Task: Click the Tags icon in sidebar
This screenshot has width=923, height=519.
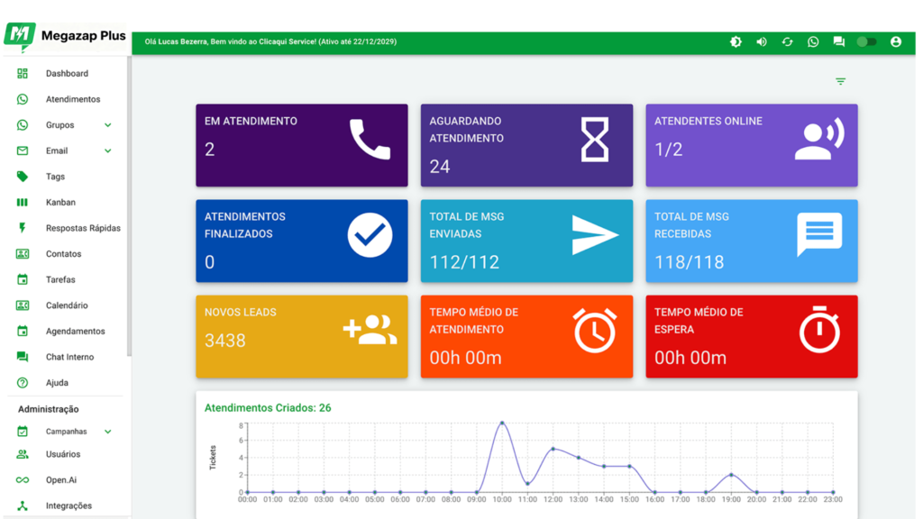Action: coord(23,177)
